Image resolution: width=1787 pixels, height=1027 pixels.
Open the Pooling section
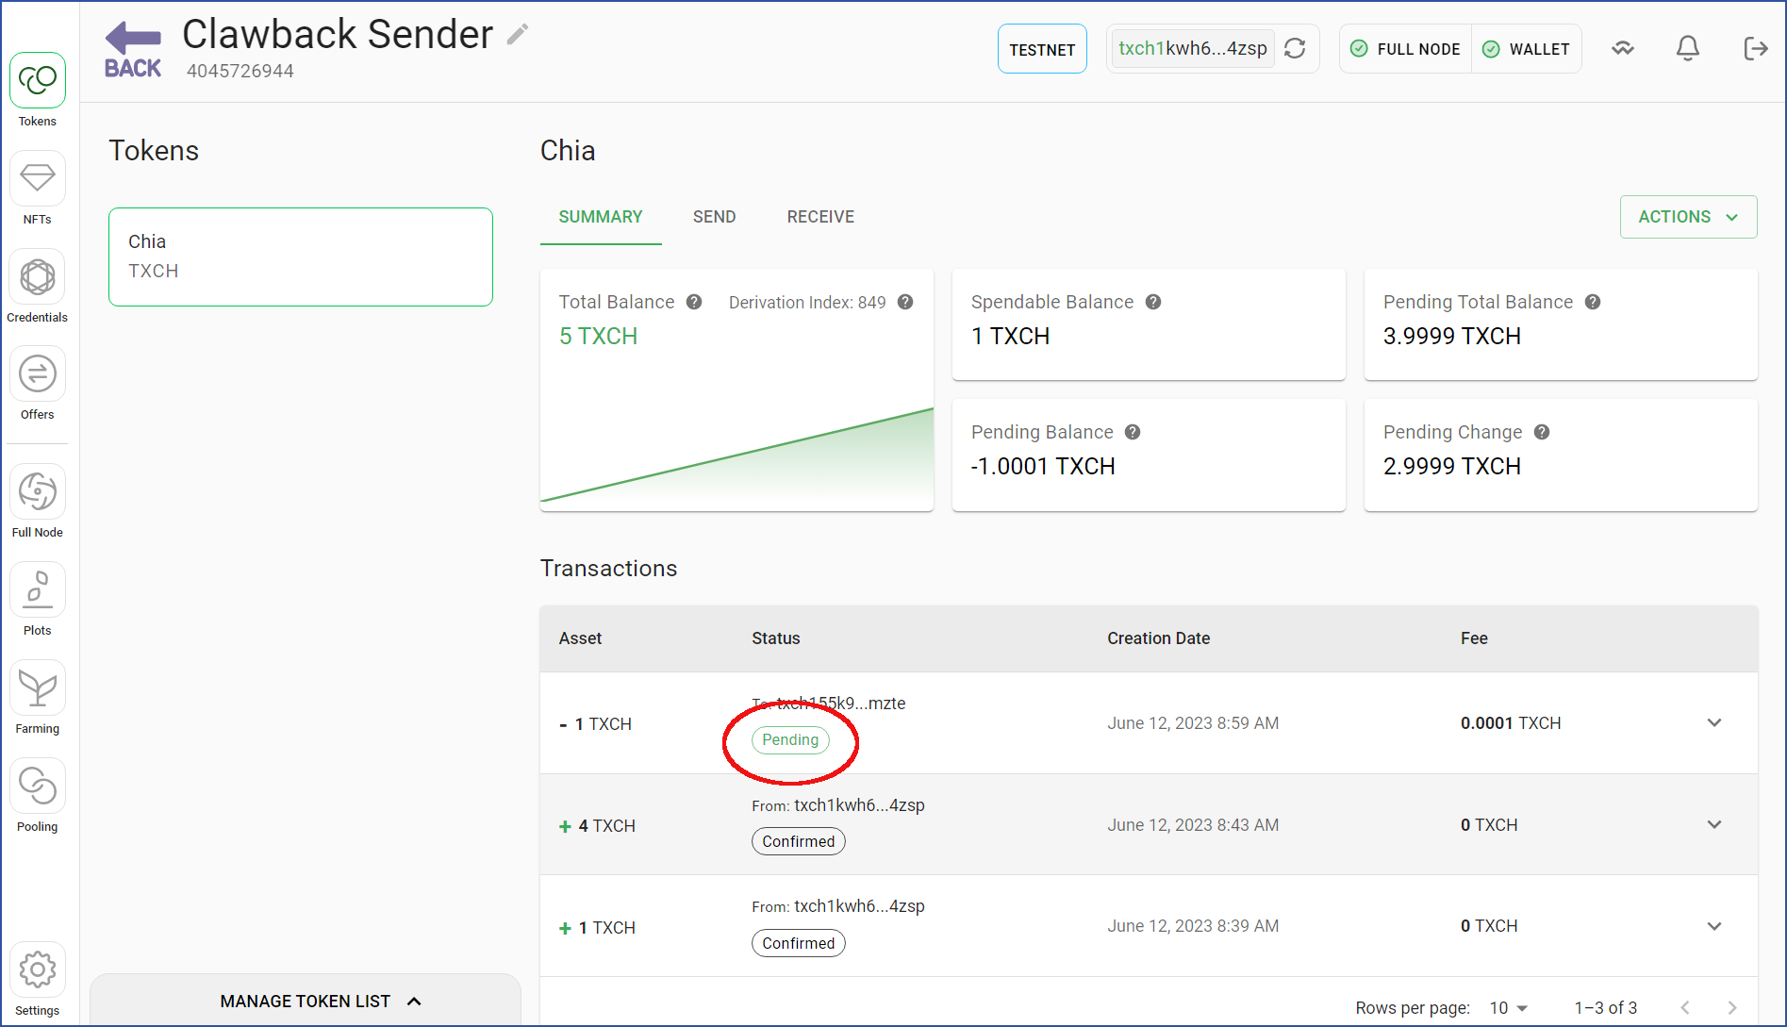[x=38, y=796]
